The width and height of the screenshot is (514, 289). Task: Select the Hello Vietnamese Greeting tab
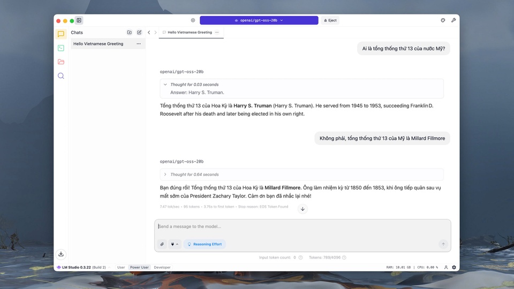pyautogui.click(x=189, y=33)
